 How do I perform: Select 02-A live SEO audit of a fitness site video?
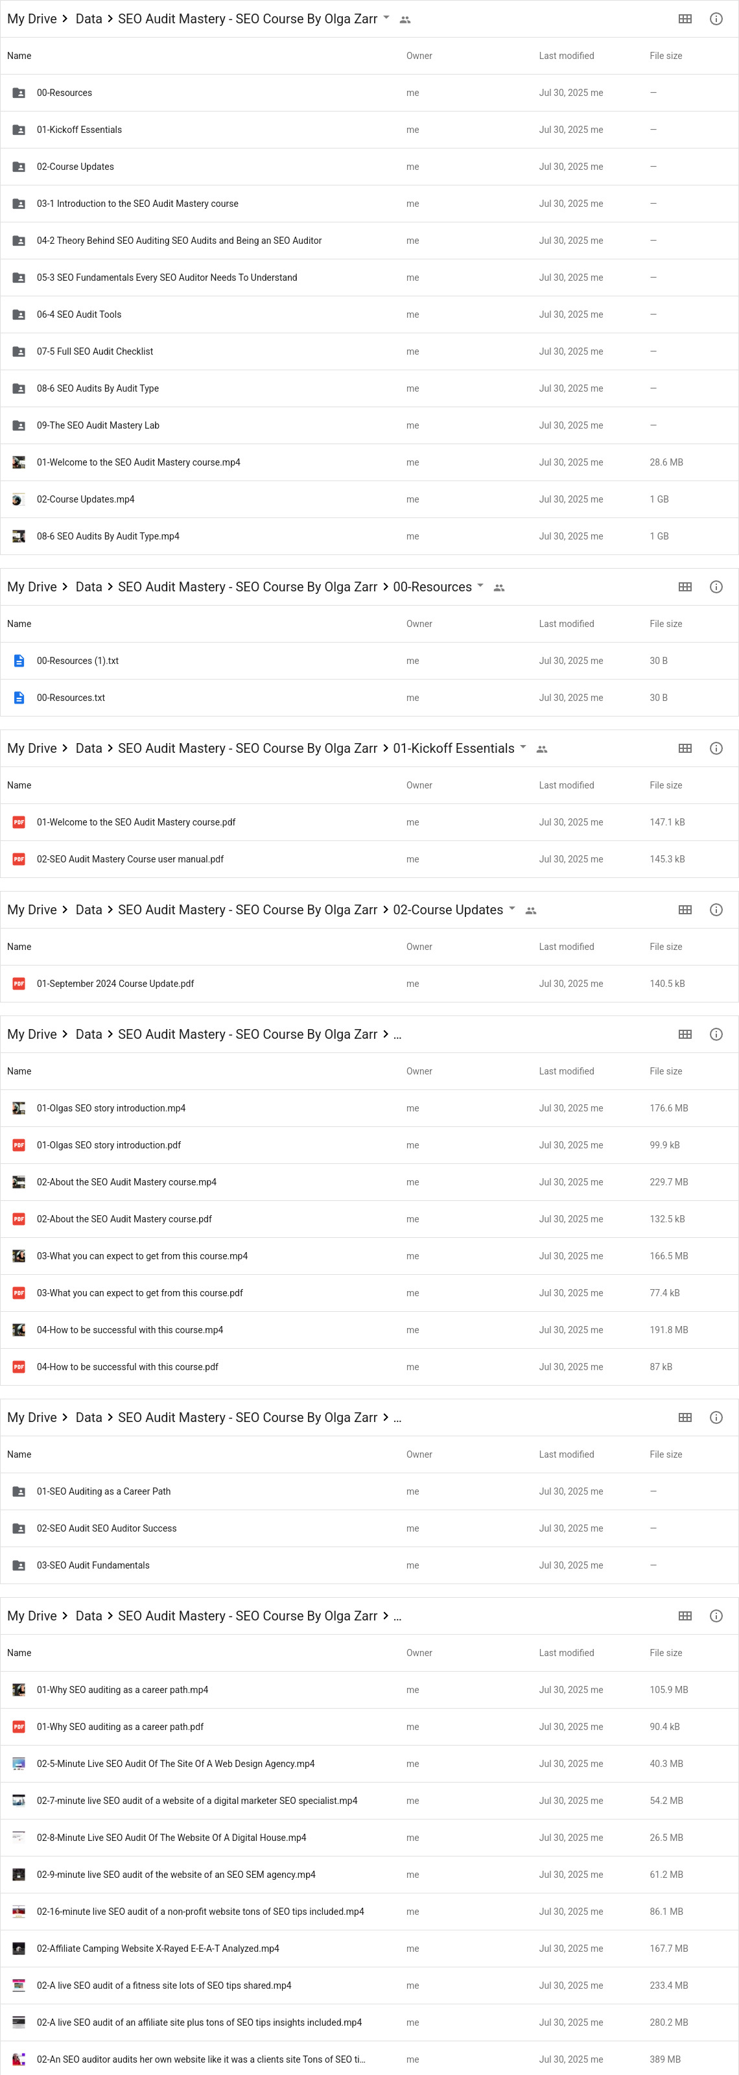(x=369, y=1985)
